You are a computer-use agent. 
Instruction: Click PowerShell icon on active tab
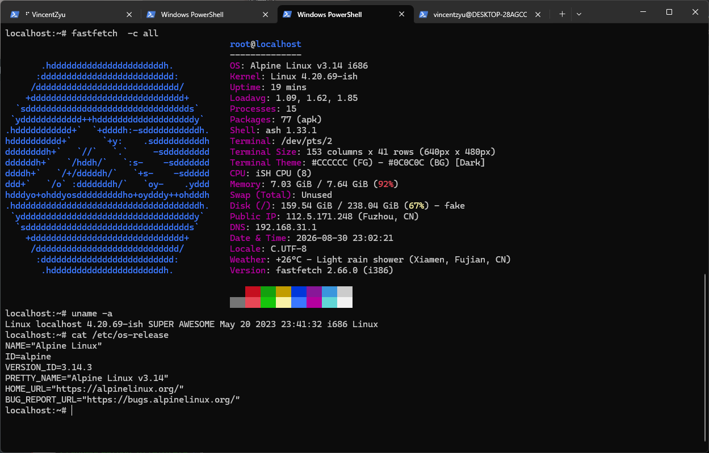pyautogui.click(x=288, y=14)
